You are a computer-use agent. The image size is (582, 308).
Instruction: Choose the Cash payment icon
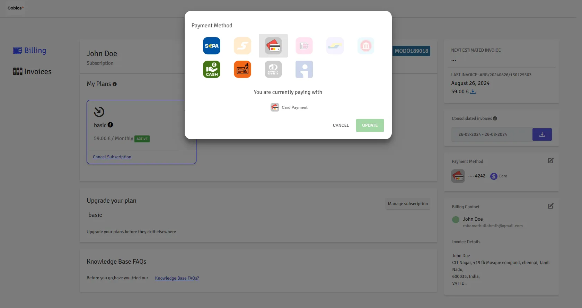(x=212, y=69)
